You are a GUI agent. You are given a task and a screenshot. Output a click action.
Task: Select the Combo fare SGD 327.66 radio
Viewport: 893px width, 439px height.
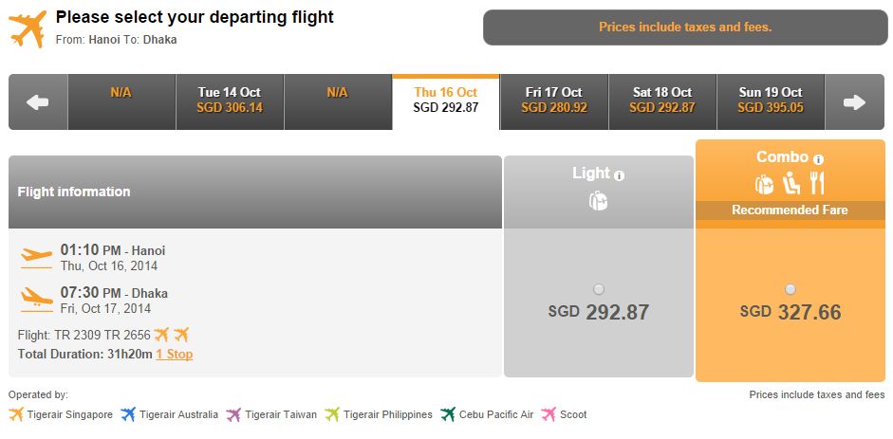click(x=790, y=290)
